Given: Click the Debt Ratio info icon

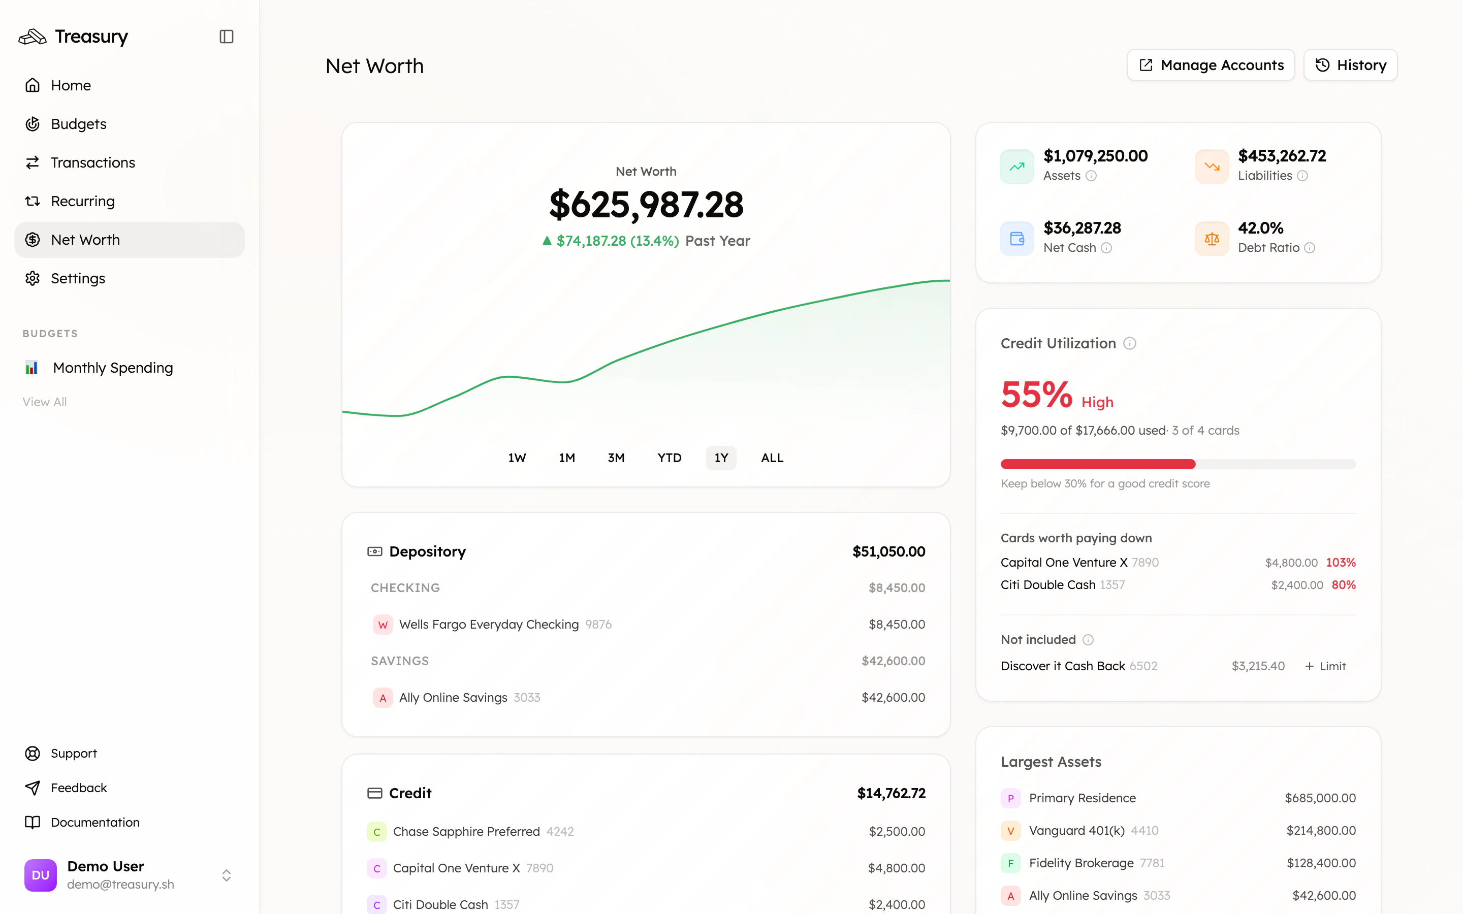Looking at the screenshot, I should [1310, 248].
